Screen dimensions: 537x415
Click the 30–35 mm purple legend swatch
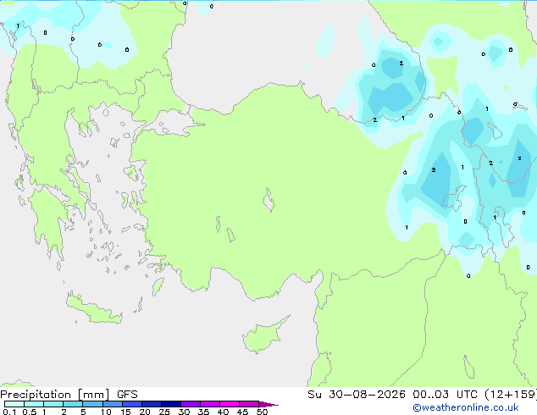[x=190, y=404]
